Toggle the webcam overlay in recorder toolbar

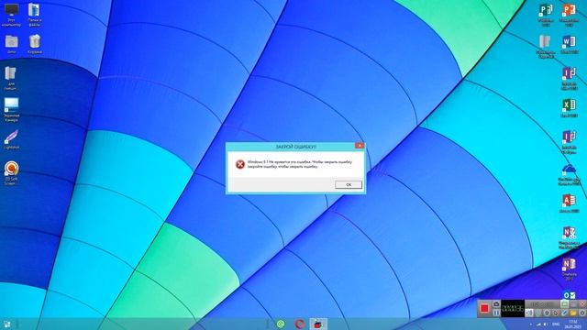(x=547, y=313)
